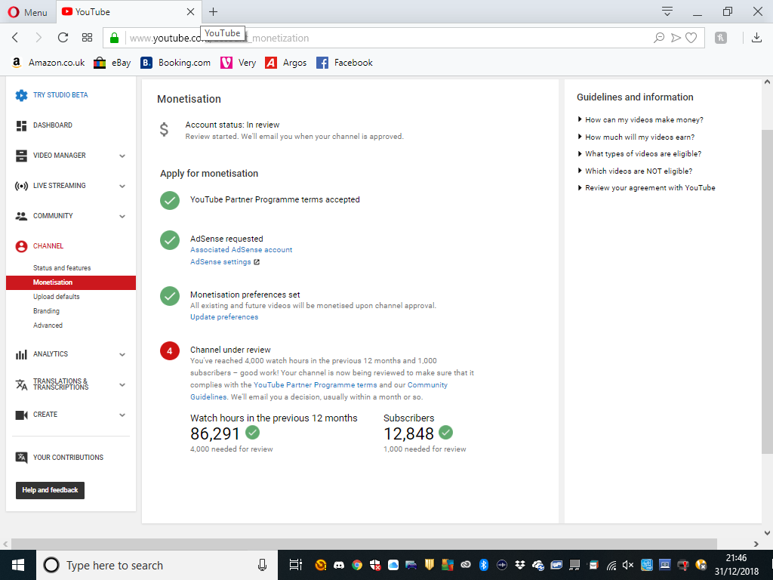Click the red Channel person icon
This screenshot has width=773, height=580.
click(21, 246)
